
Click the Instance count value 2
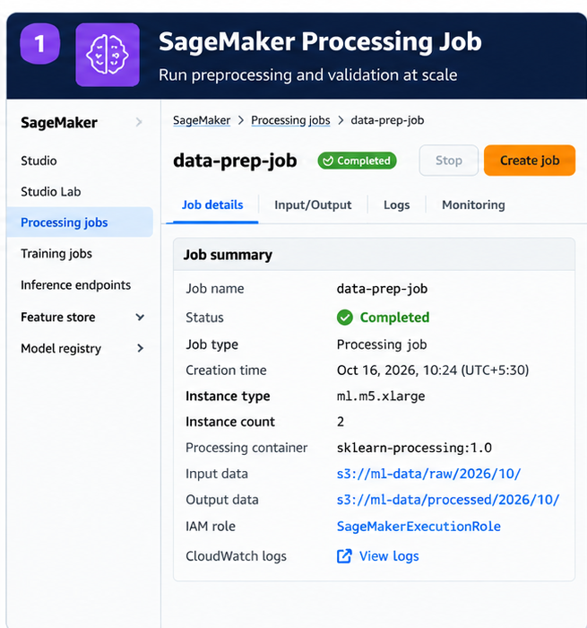(341, 422)
